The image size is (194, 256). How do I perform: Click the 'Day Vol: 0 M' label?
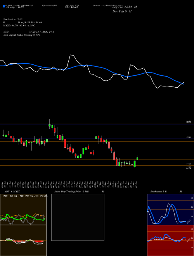point(122,11)
